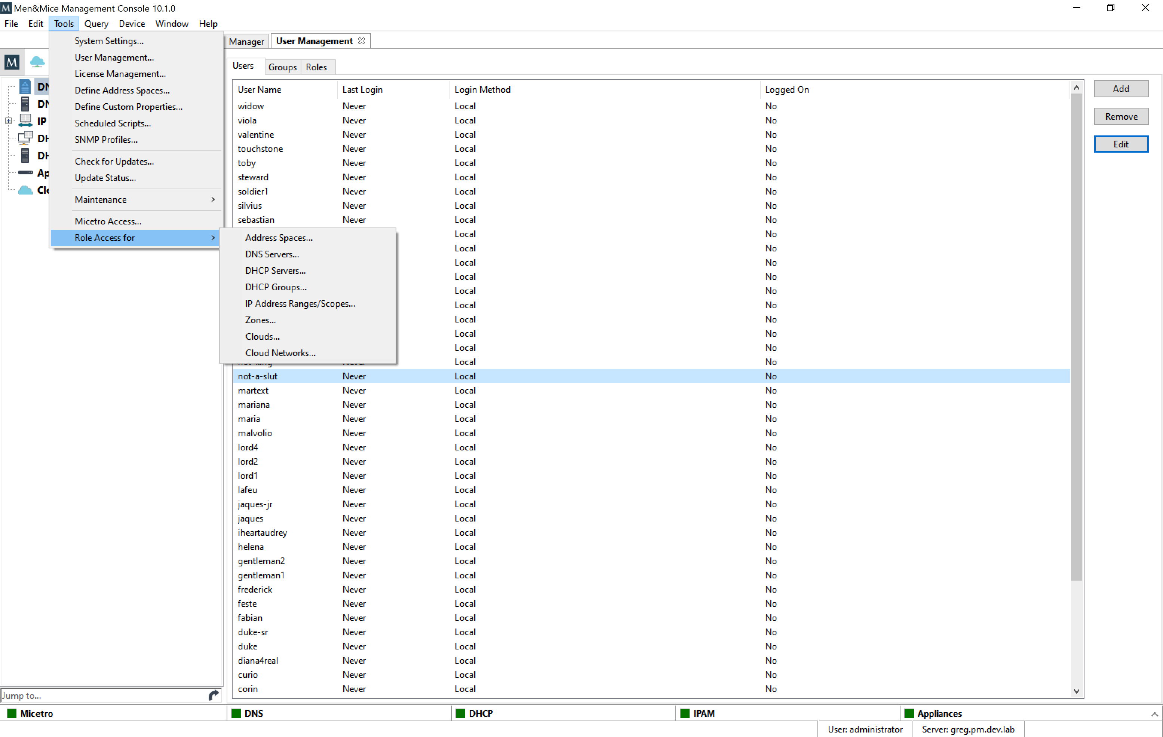Close the User Management tab
This screenshot has width=1163, height=737.
361,41
